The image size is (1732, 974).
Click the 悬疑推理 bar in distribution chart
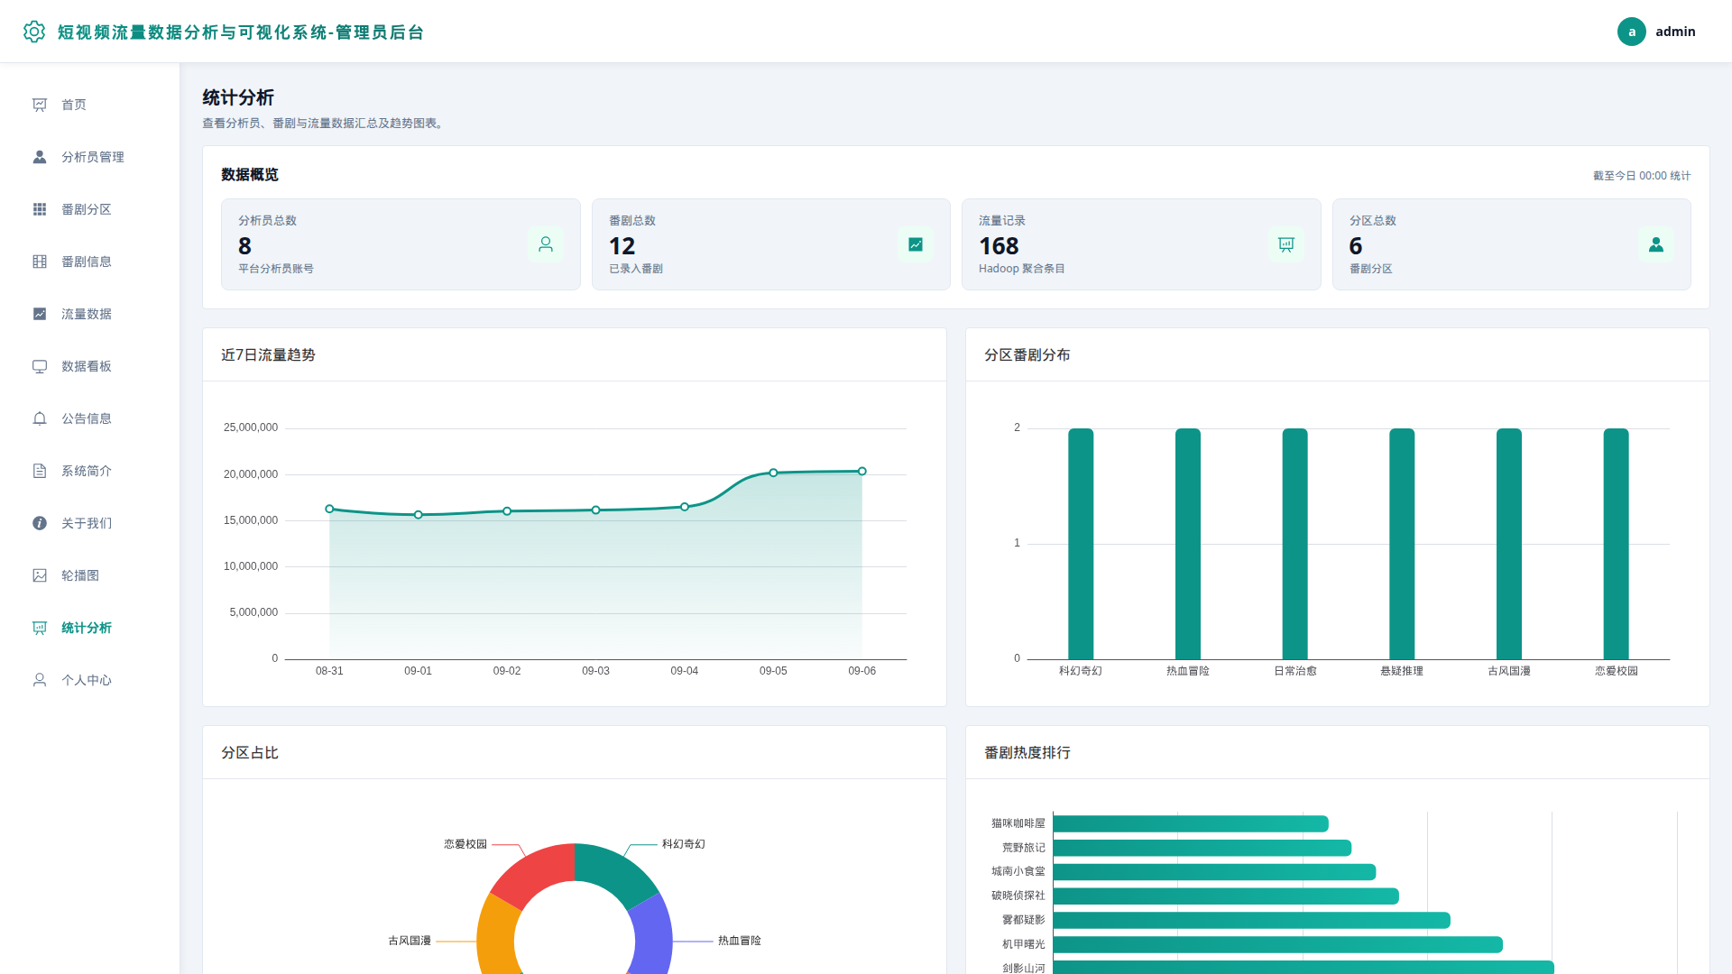pyautogui.click(x=1402, y=544)
